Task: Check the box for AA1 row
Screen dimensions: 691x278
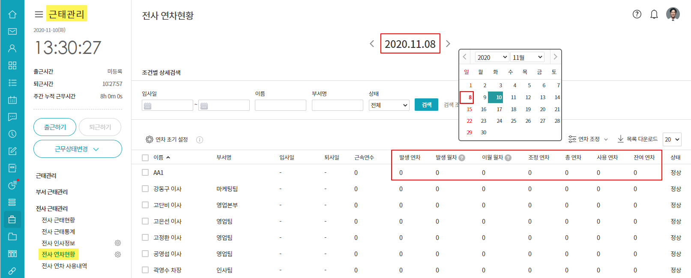Action: point(145,173)
